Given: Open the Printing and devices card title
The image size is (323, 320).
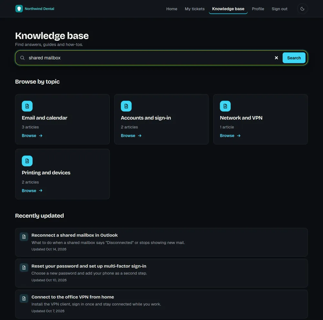Looking at the screenshot, I should click(x=46, y=173).
